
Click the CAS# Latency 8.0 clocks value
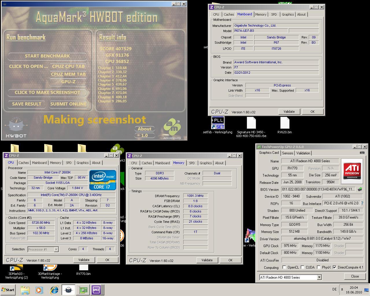tap(195, 206)
